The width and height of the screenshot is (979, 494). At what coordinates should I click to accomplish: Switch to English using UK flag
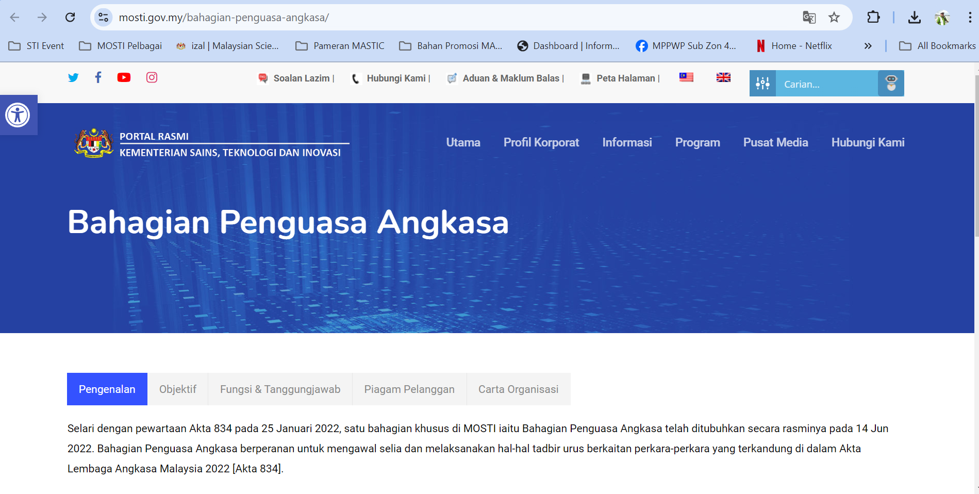[x=723, y=77]
